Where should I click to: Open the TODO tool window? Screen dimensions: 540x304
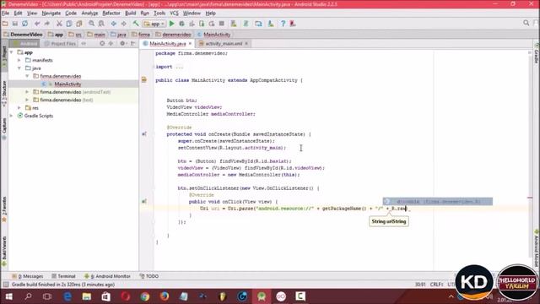(148, 276)
